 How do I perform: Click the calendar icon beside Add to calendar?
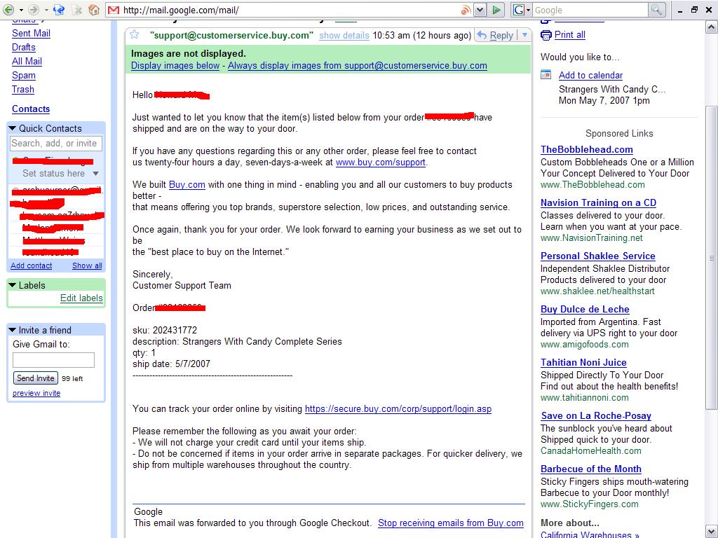pyautogui.click(x=546, y=74)
